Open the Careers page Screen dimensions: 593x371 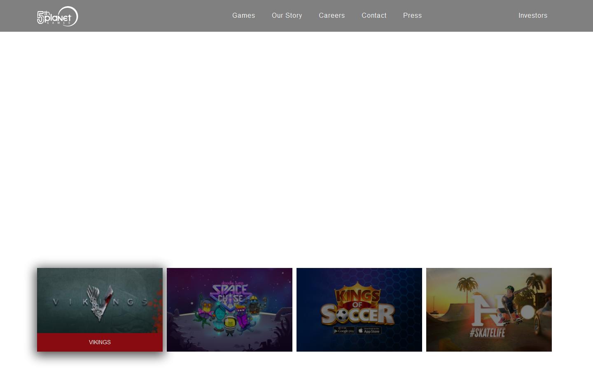(x=332, y=15)
